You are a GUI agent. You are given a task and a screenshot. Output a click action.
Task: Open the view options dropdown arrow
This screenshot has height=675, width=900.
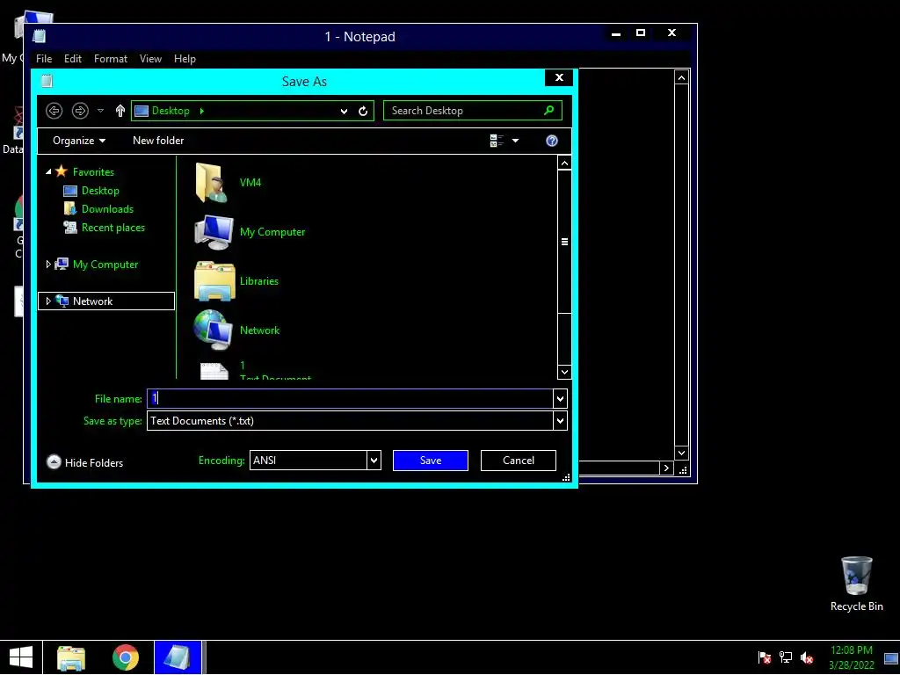515,141
